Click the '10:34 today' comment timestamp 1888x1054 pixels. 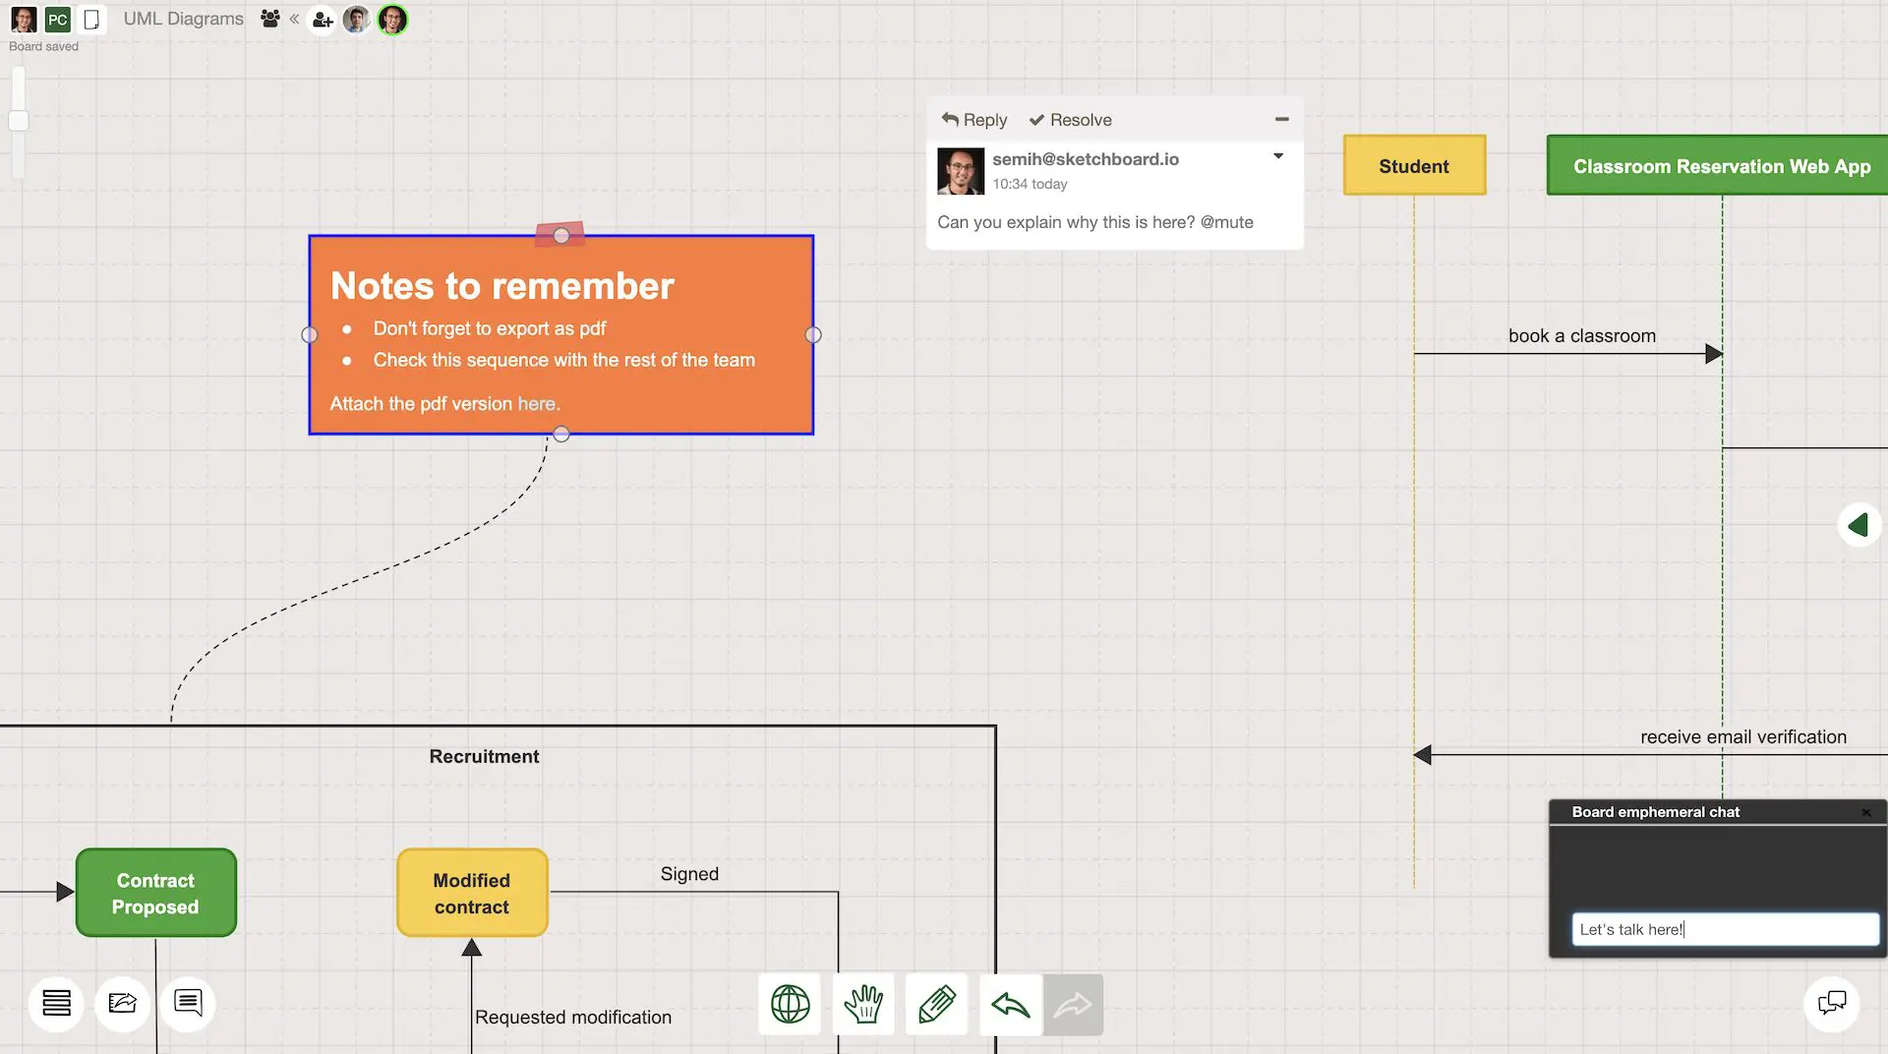pyautogui.click(x=1030, y=184)
